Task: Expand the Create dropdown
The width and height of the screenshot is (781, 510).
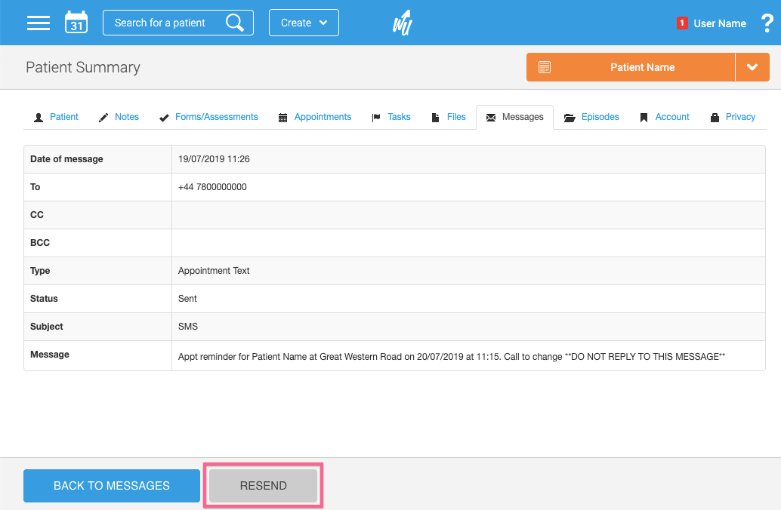Action: tap(304, 23)
